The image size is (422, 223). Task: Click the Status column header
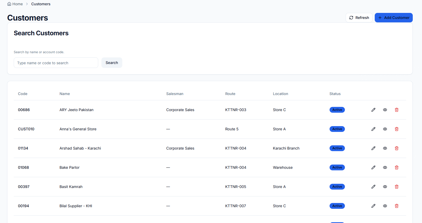[x=335, y=94]
